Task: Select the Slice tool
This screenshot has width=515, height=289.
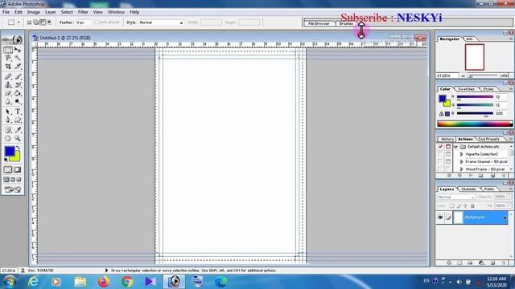Action: (x=18, y=66)
